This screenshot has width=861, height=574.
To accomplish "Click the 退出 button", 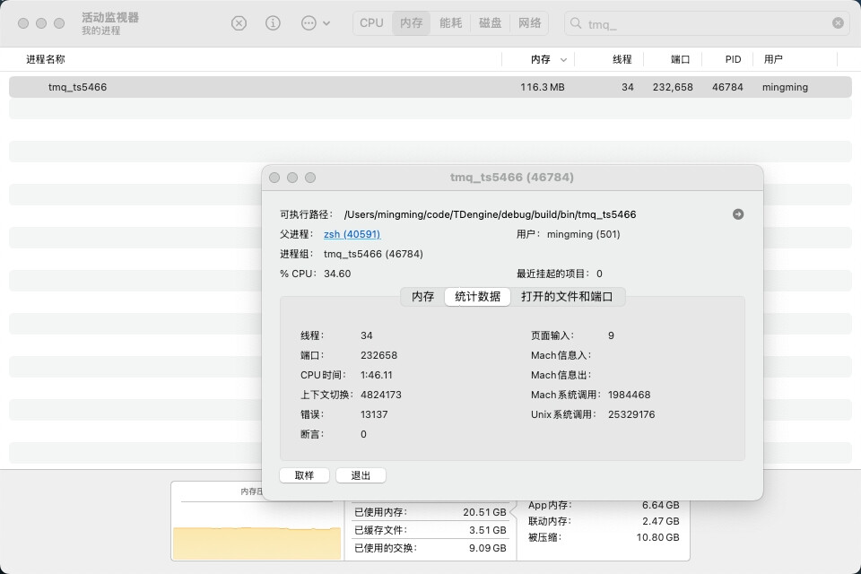I will pos(361,475).
